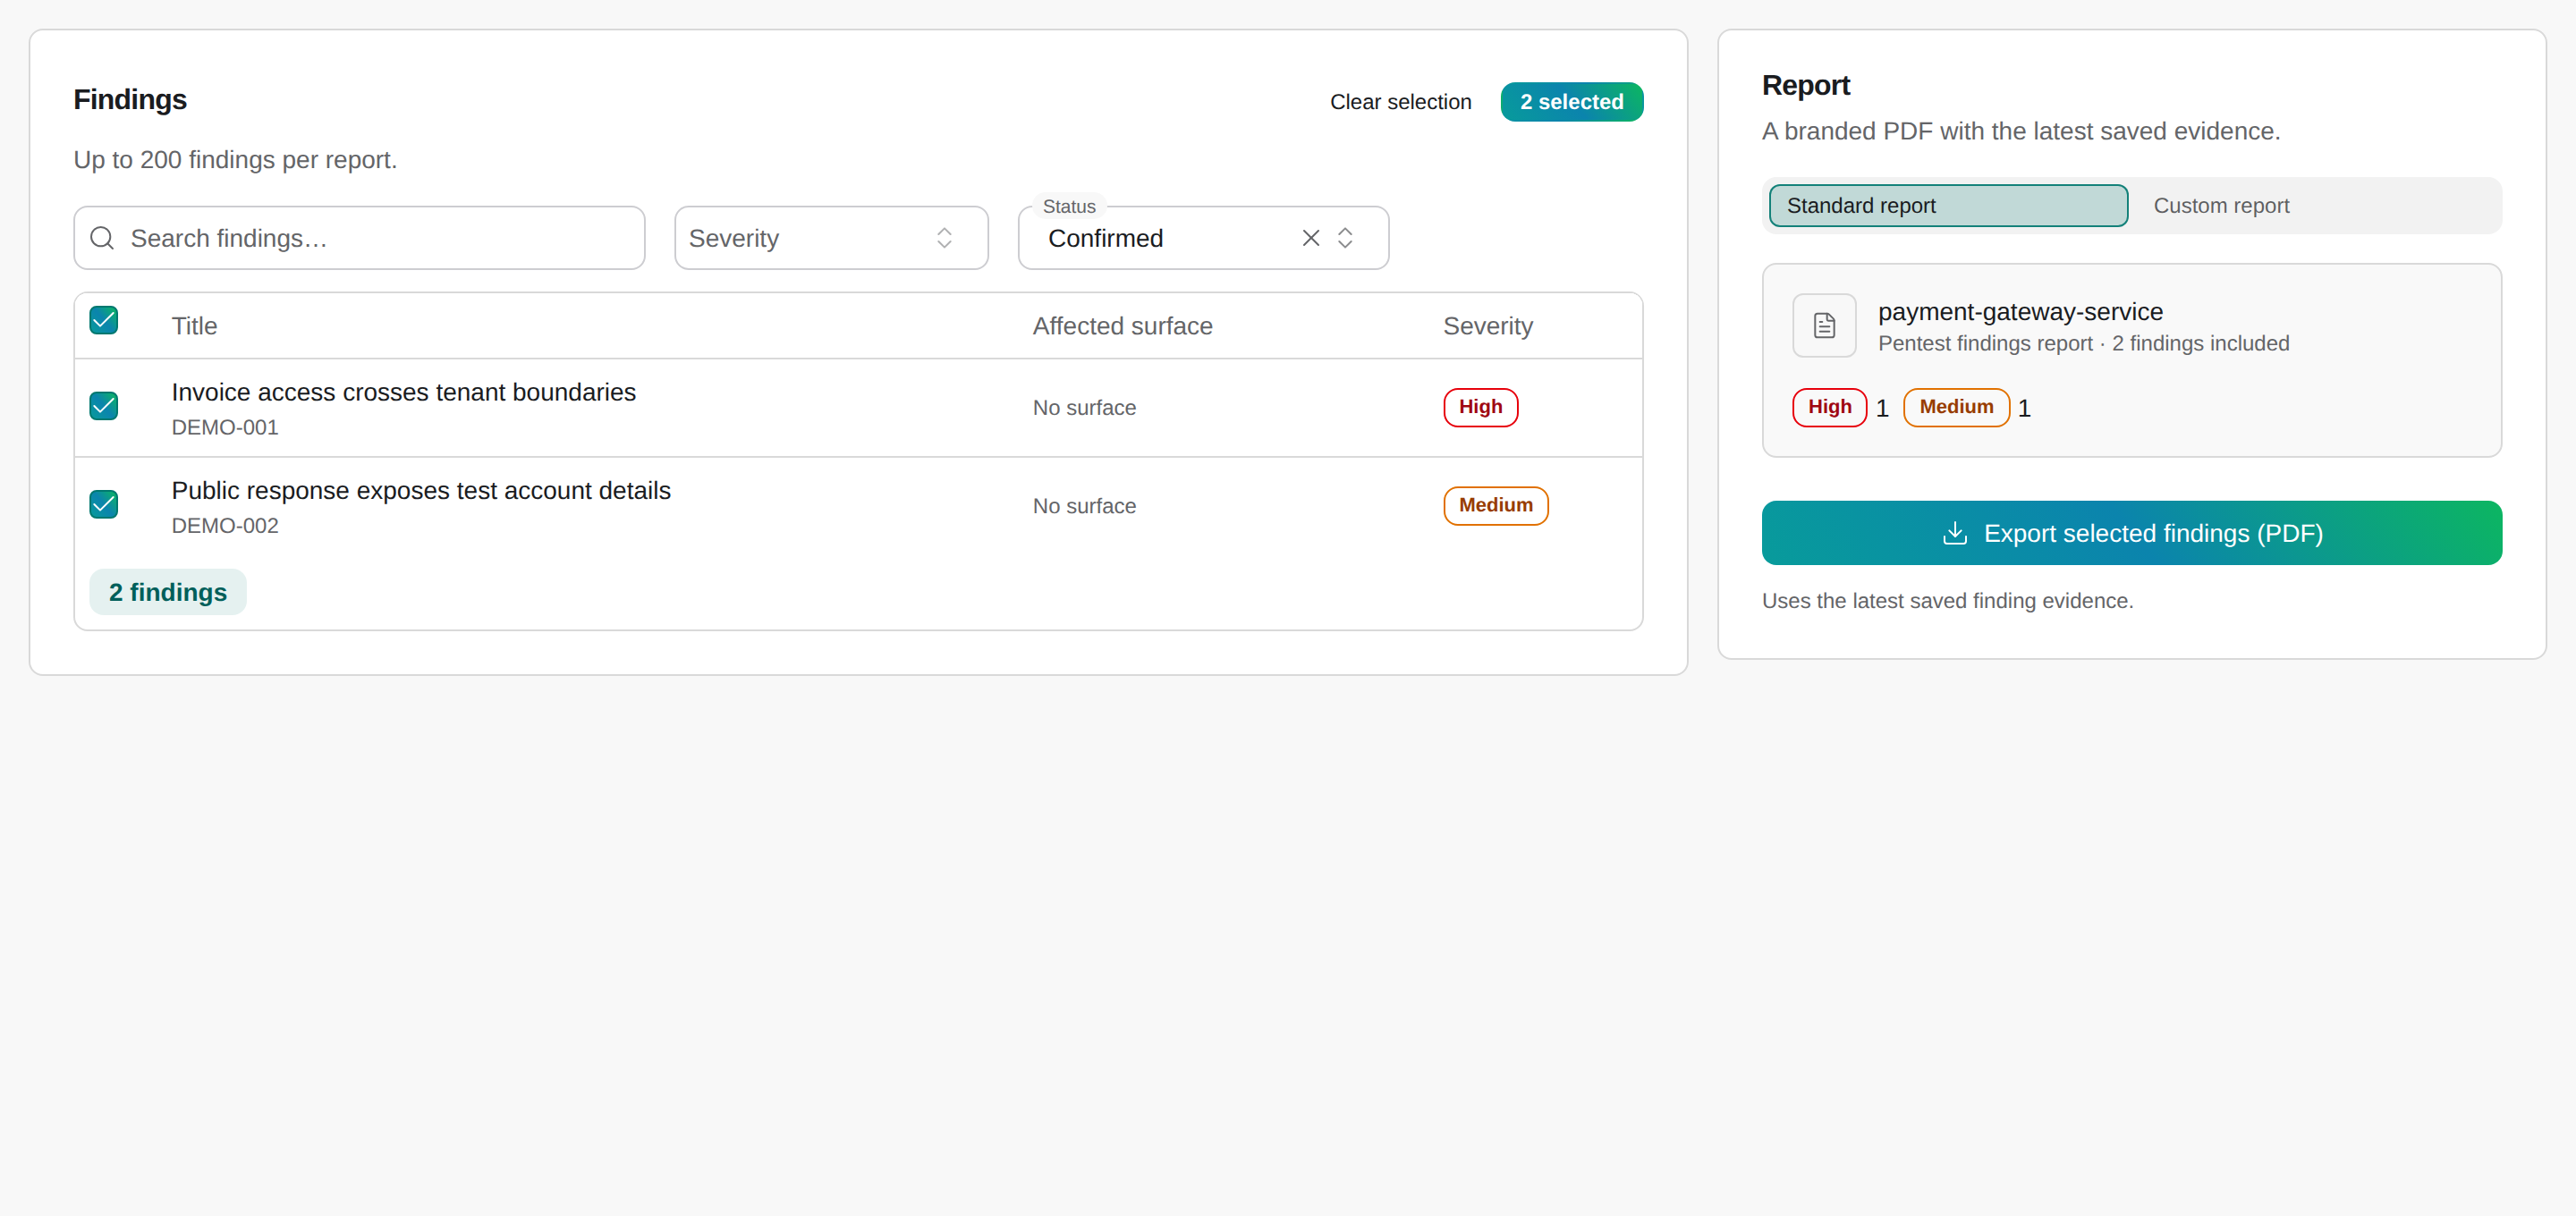Click Medium badge in report summary
Image resolution: width=2576 pixels, height=1216 pixels.
point(1955,407)
